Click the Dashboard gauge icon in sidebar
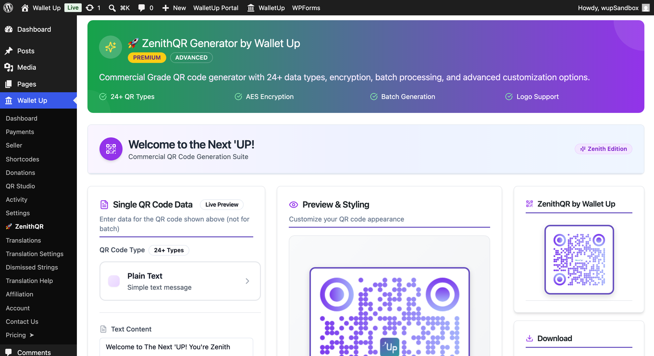Screen dimensions: 654x356 [9, 29]
